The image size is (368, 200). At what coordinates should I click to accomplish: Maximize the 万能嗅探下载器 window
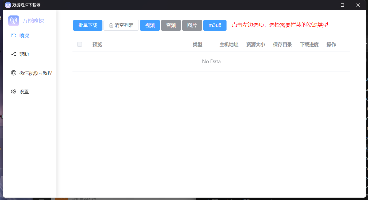click(342, 5)
